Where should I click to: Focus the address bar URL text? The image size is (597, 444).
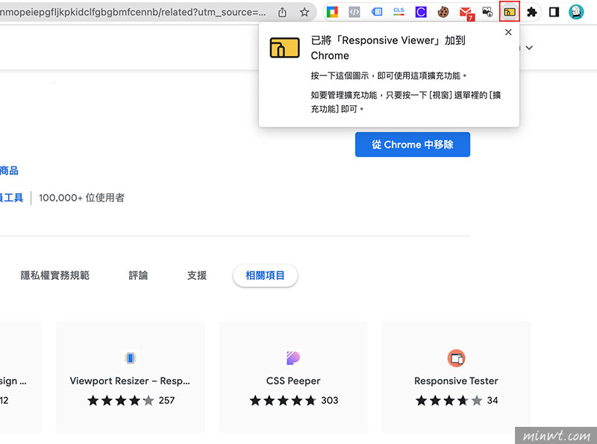(134, 12)
